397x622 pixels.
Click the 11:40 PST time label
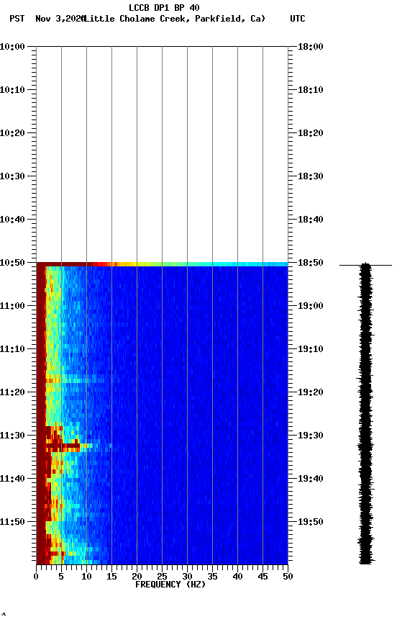click(12, 479)
